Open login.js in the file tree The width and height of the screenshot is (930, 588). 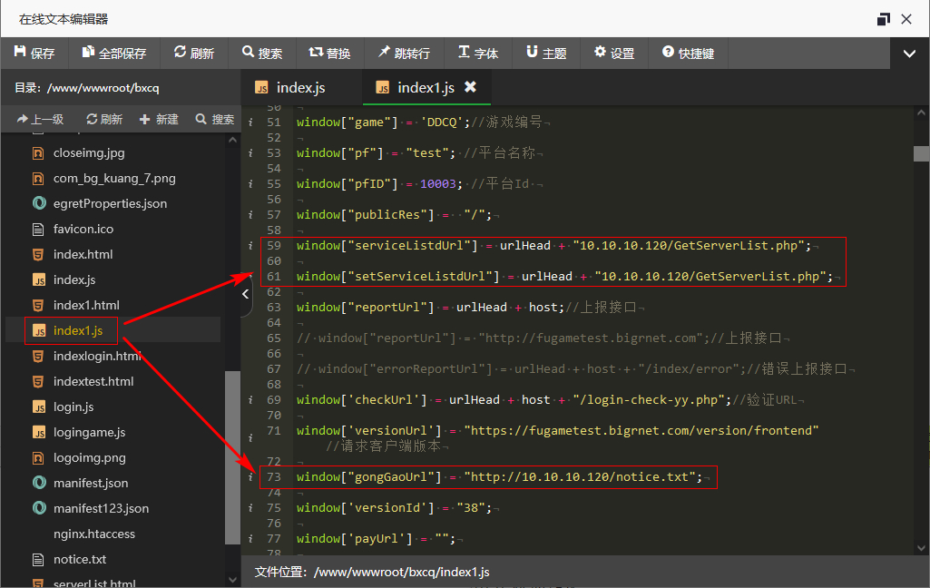(73, 407)
